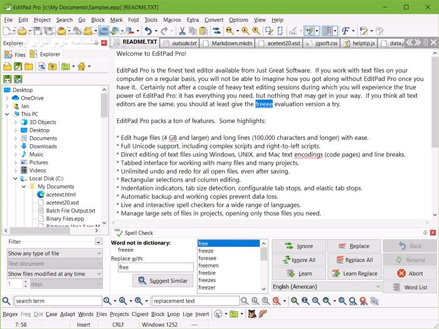Click the Undo arrow in the toolbar
439x329 pixels.
point(147,31)
